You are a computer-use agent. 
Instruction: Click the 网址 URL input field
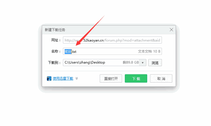point(112,40)
